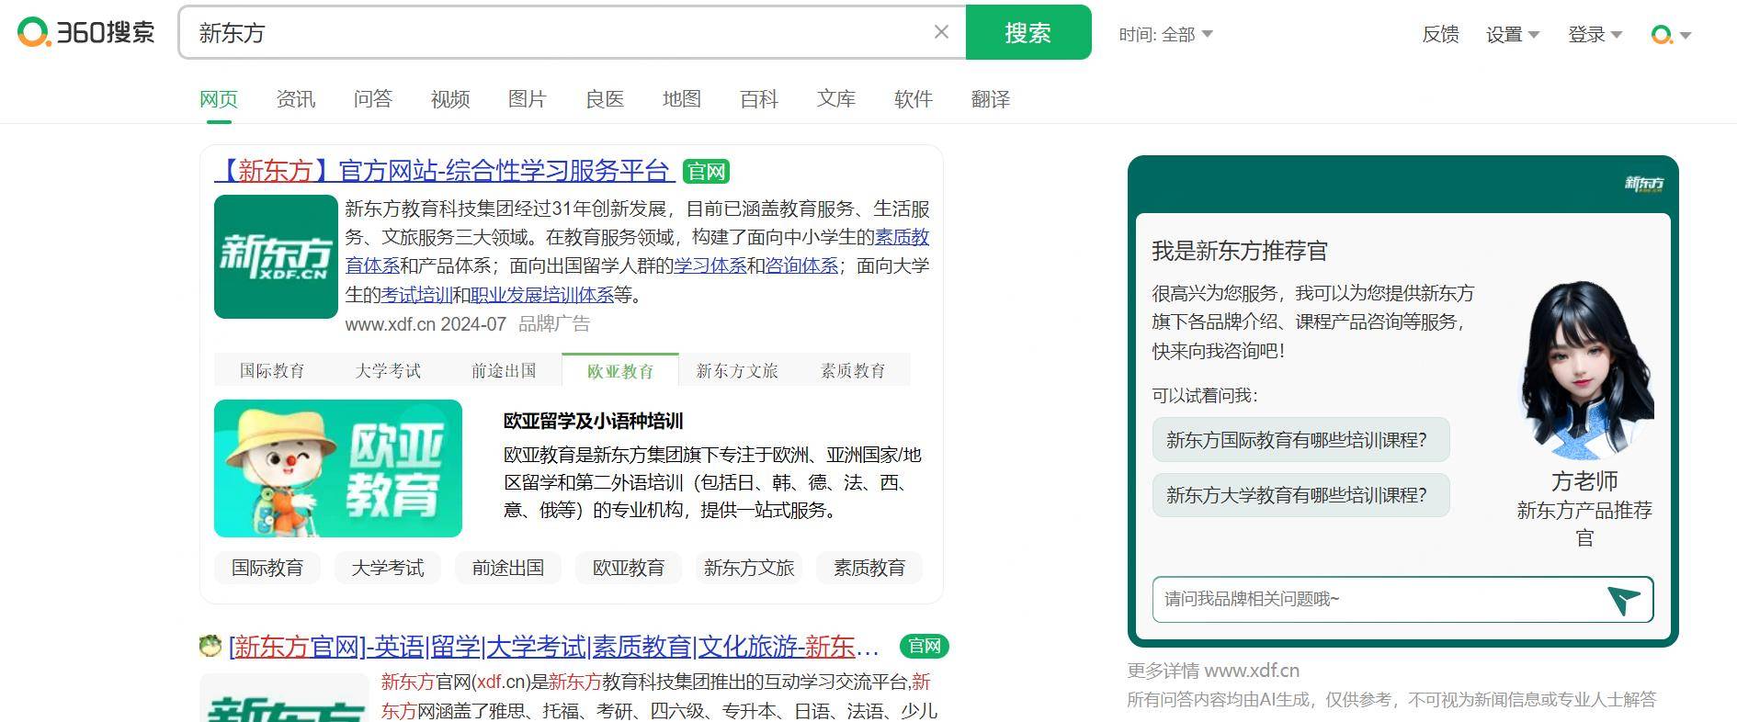The width and height of the screenshot is (1737, 722).
Task: Expand the 设置 dropdown menu
Action: [1512, 35]
